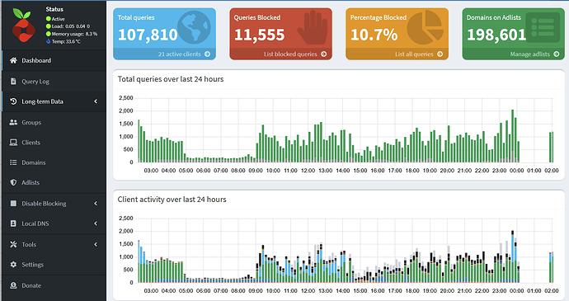Viewport: 569px width, 301px height.
Task: Go to the Groups page
Action: tap(54, 122)
